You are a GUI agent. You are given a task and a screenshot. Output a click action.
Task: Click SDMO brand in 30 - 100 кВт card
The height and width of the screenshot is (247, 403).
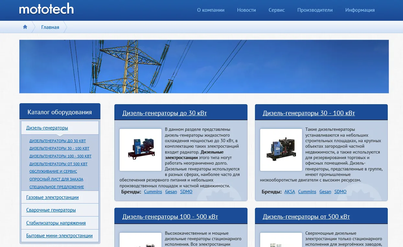coord(340,192)
